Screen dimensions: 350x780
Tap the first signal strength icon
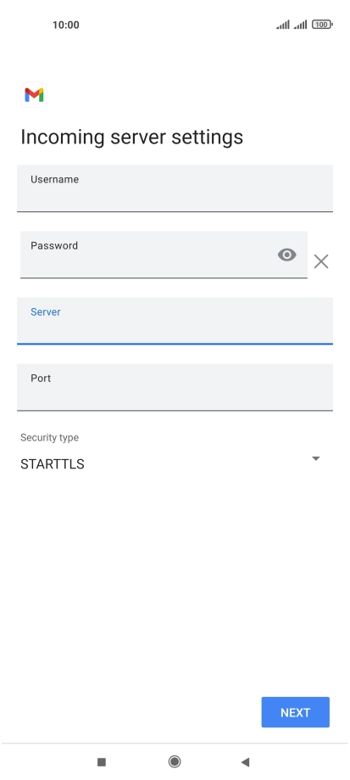pyautogui.click(x=283, y=25)
